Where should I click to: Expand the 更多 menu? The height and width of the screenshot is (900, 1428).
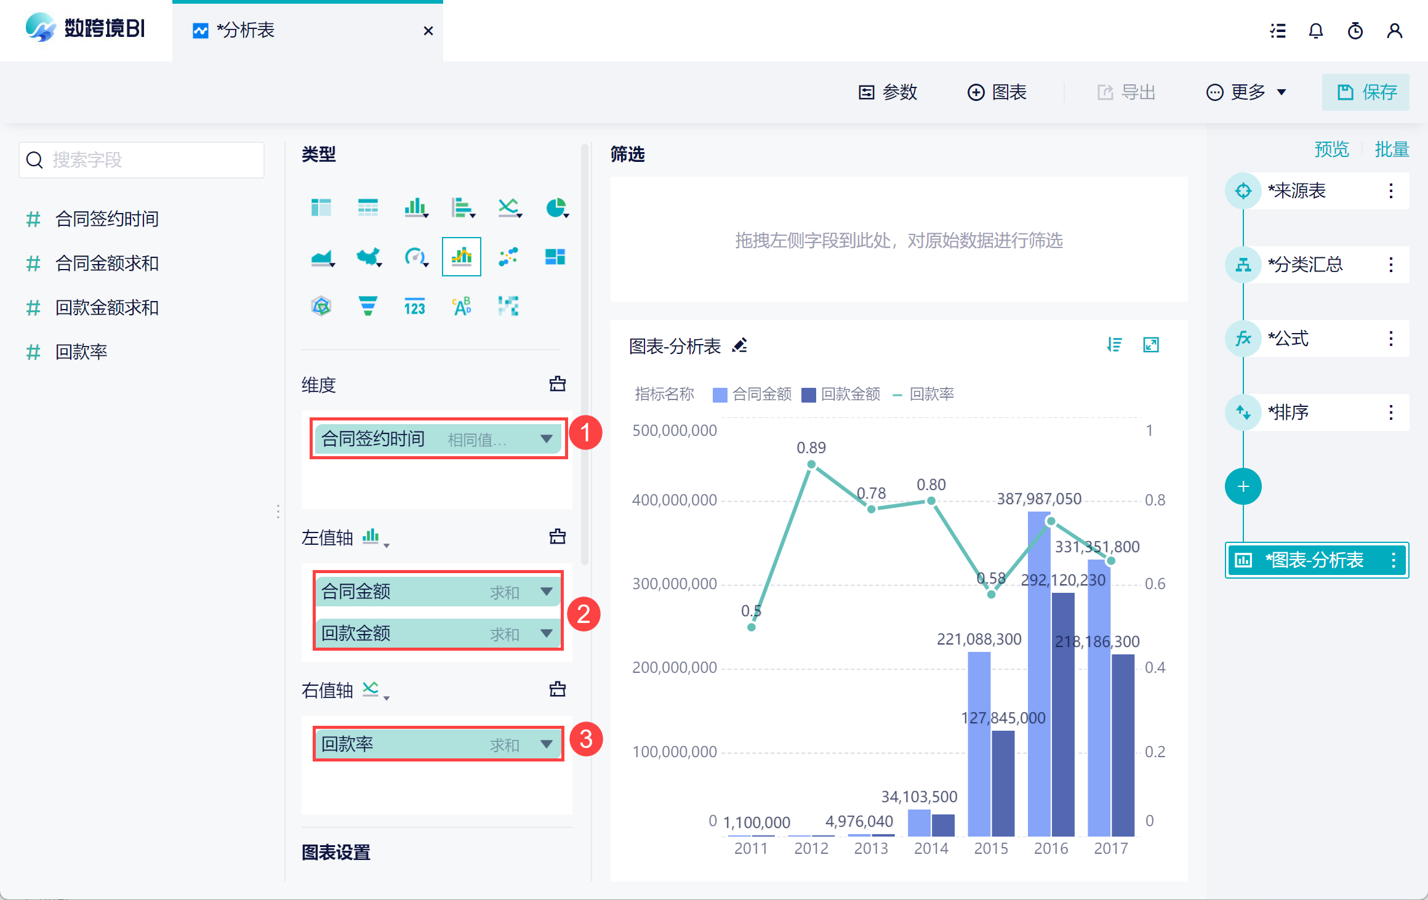point(1246,92)
